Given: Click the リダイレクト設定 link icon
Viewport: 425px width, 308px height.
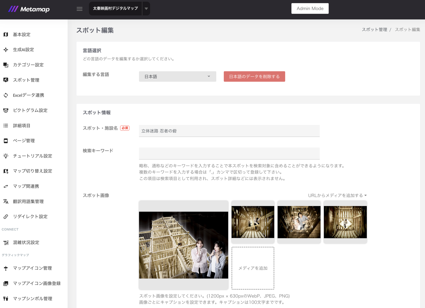Looking at the screenshot, I should tap(6, 217).
